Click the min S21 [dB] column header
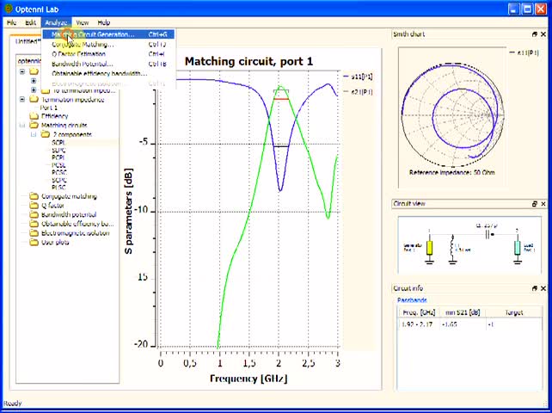552x413 pixels. (463, 312)
